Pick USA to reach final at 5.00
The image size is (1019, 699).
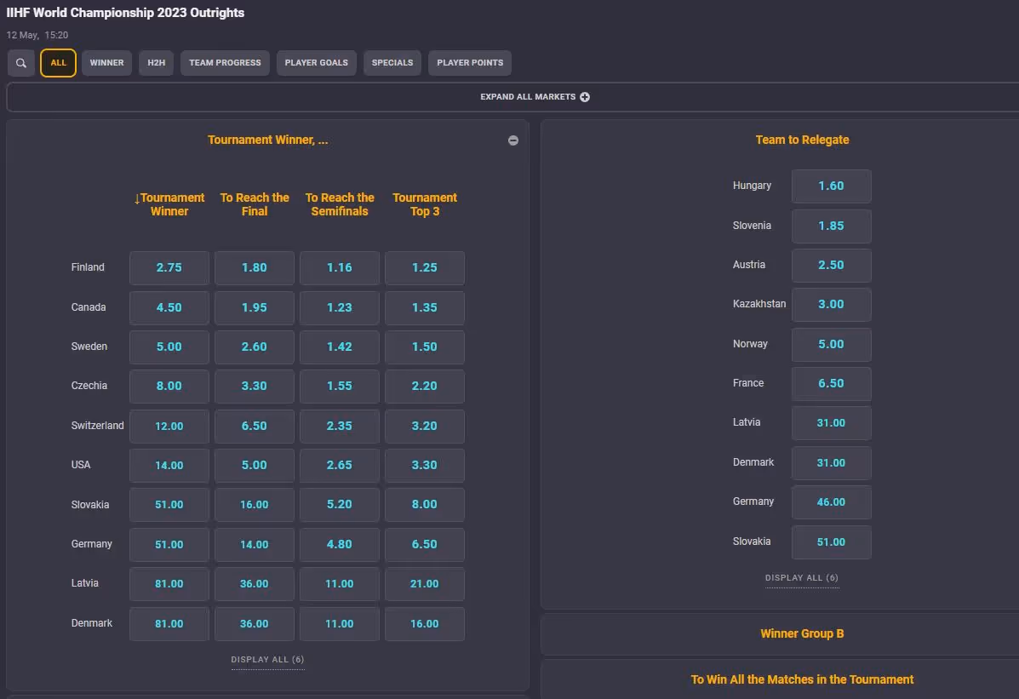[x=254, y=466]
